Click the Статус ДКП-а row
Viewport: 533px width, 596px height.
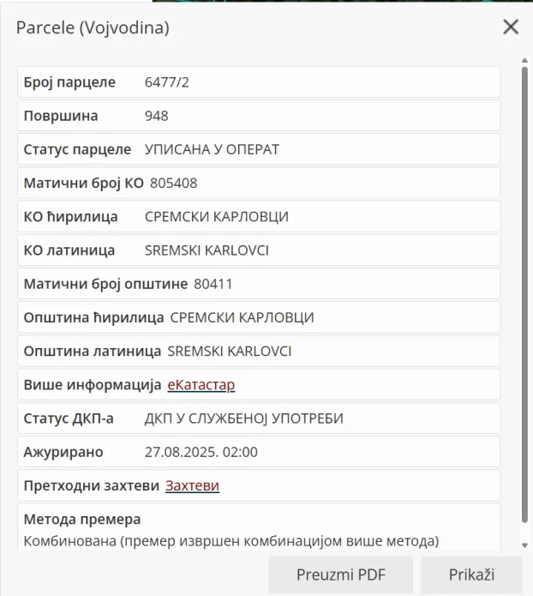click(258, 418)
